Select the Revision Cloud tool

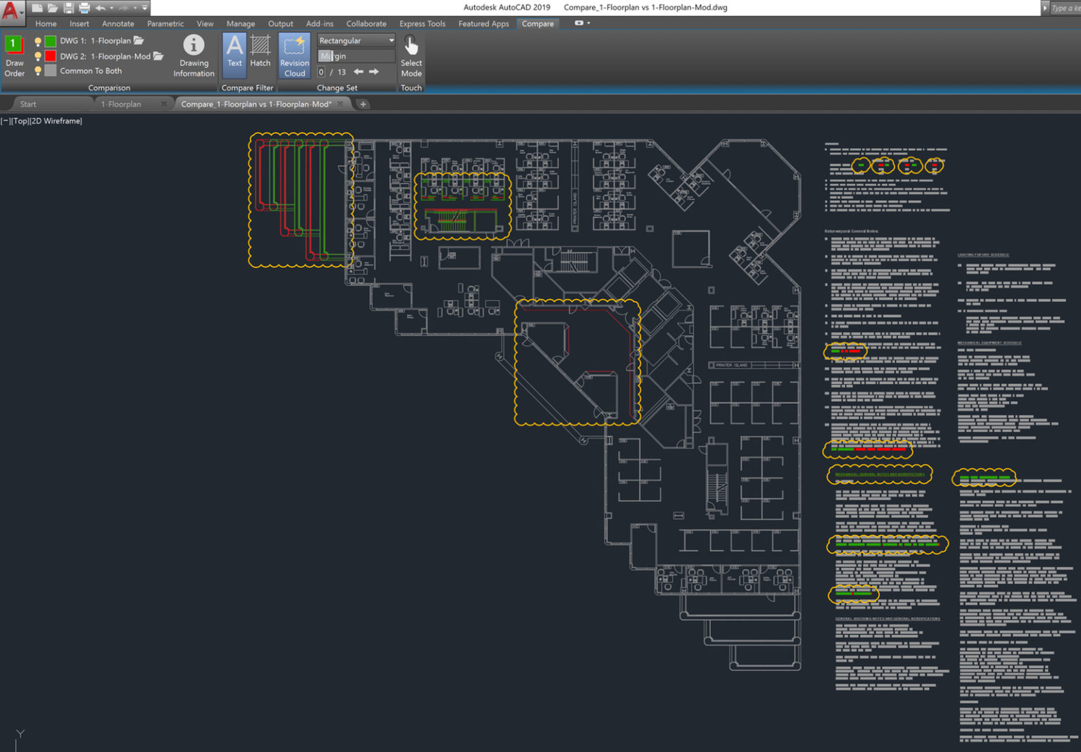point(294,55)
